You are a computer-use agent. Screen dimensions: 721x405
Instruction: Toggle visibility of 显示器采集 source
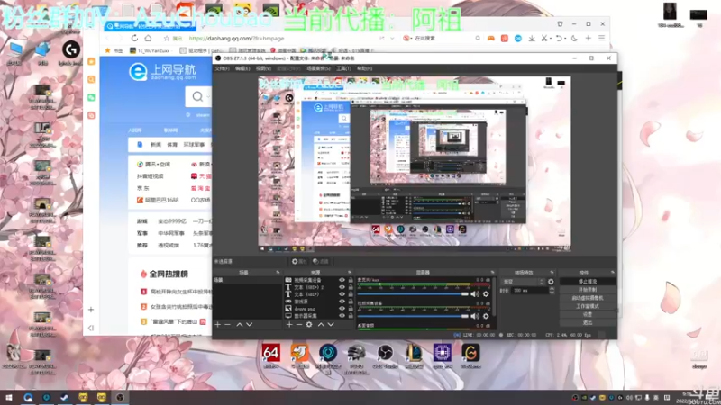(342, 316)
